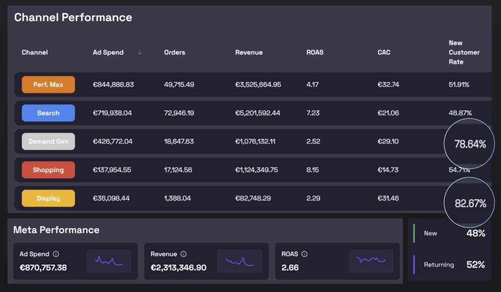Viewport: 501px width, 292px height.
Task: Click Search new customer rate 46.87%
Action: (460, 113)
